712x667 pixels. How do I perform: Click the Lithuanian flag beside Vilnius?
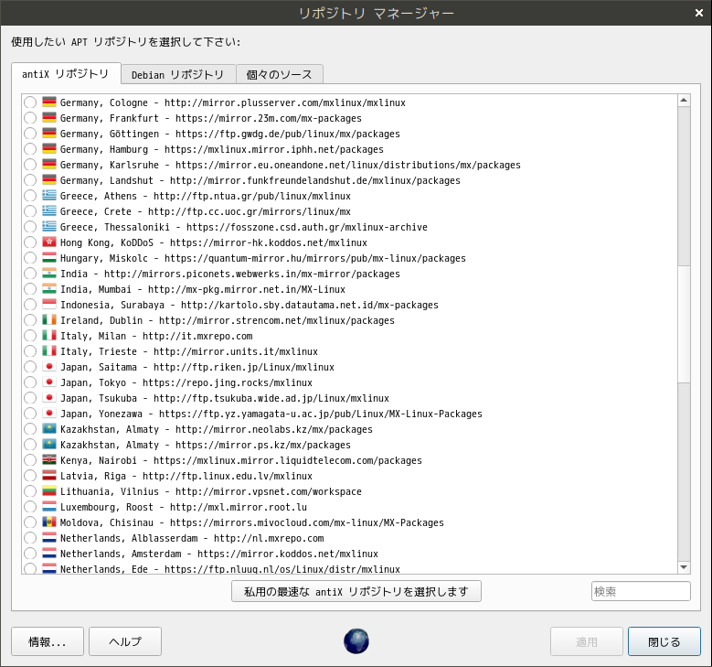[49, 491]
